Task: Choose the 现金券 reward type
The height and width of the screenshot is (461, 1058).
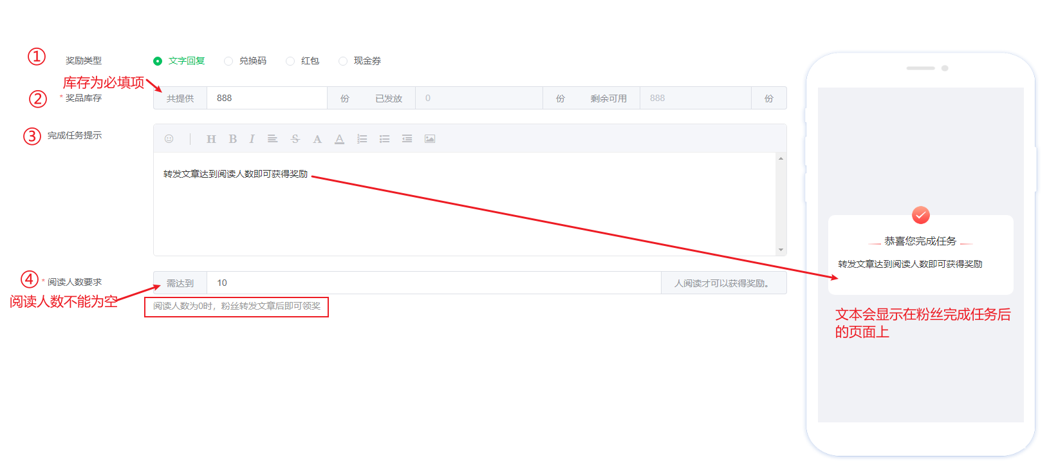Action: pos(343,61)
